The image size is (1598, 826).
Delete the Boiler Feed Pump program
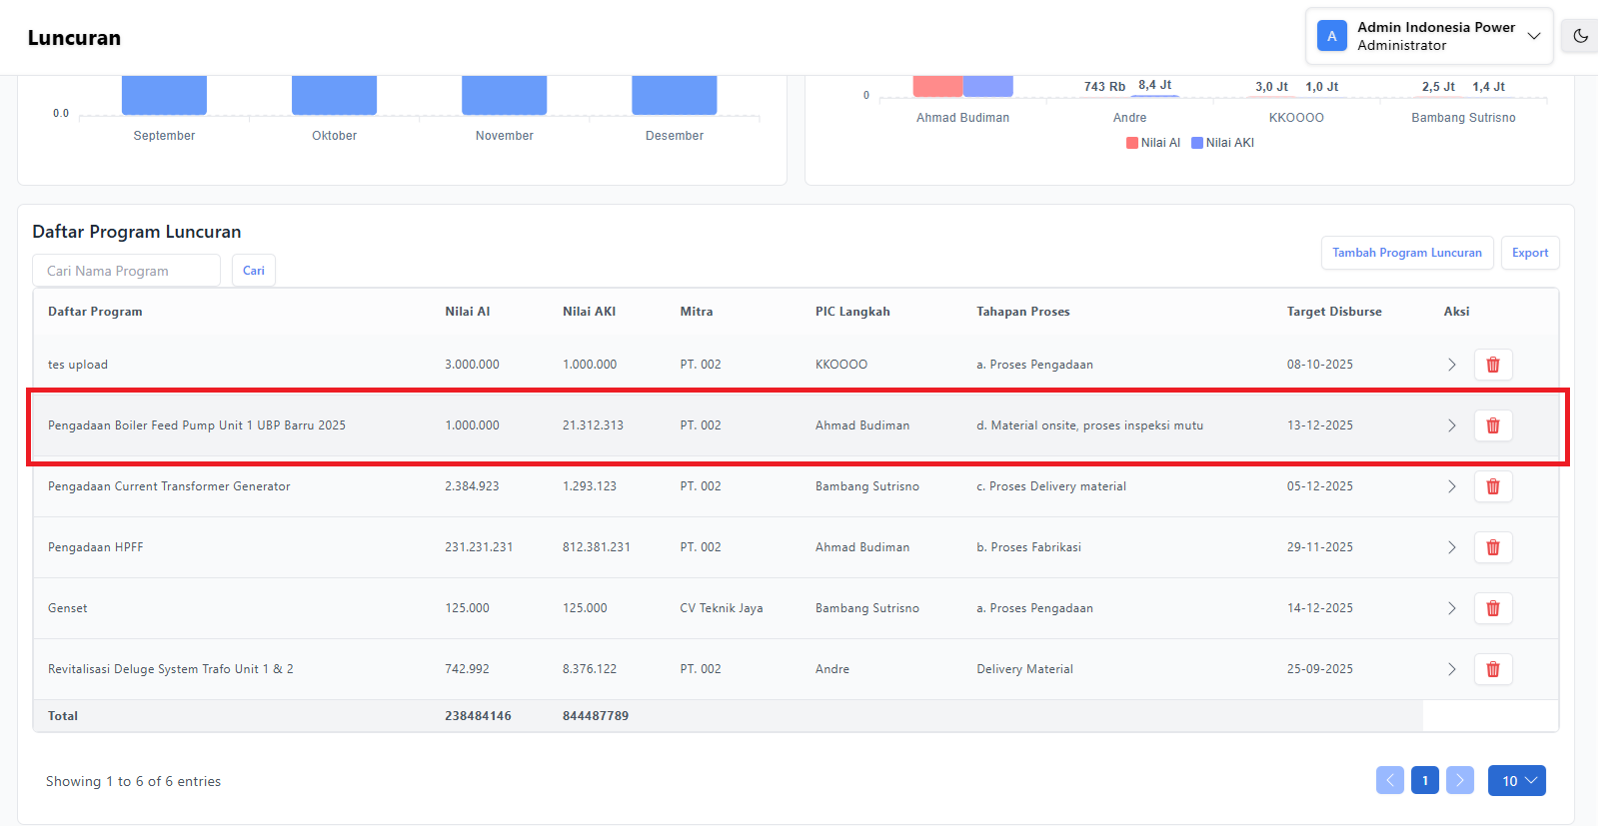click(1492, 425)
